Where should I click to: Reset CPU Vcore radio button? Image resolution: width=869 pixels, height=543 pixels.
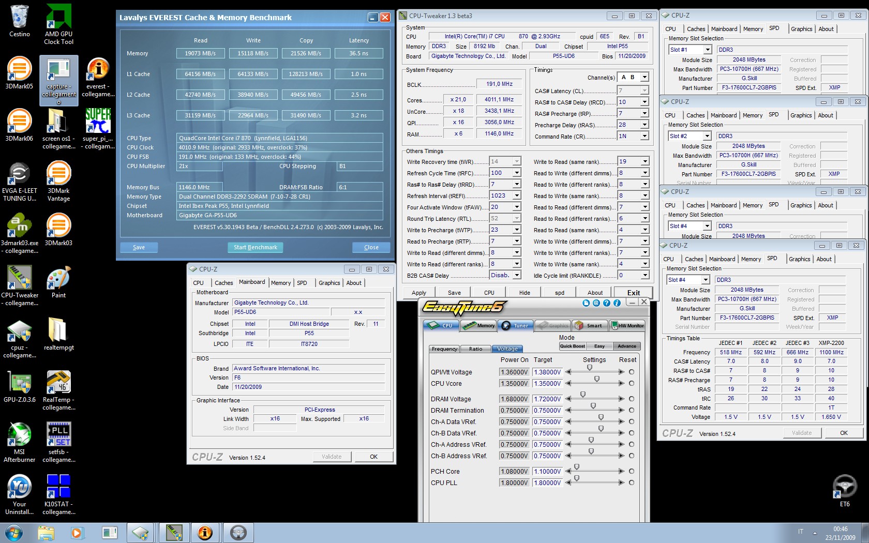pyautogui.click(x=631, y=383)
